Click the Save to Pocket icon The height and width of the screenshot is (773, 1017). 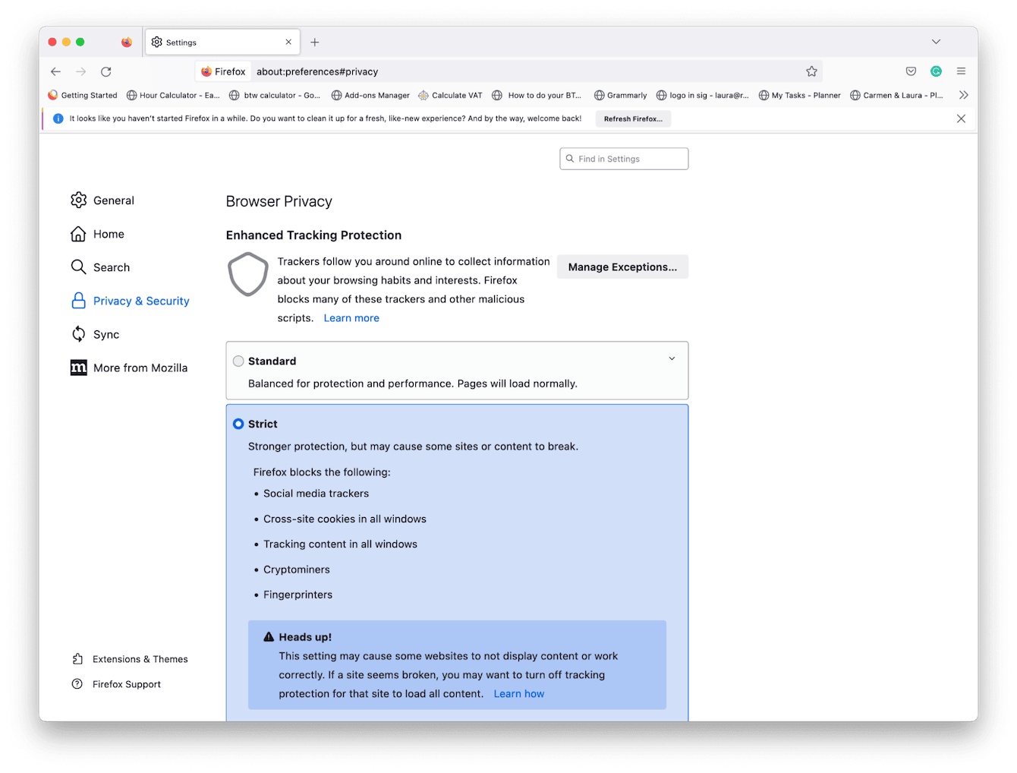pos(910,71)
